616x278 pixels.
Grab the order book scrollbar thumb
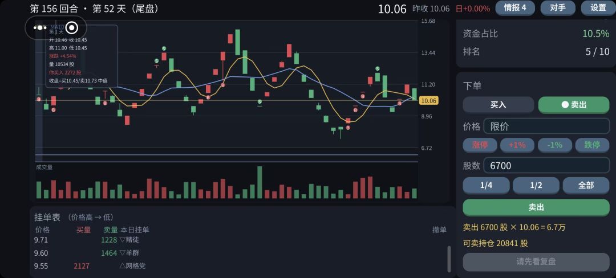coord(449,259)
